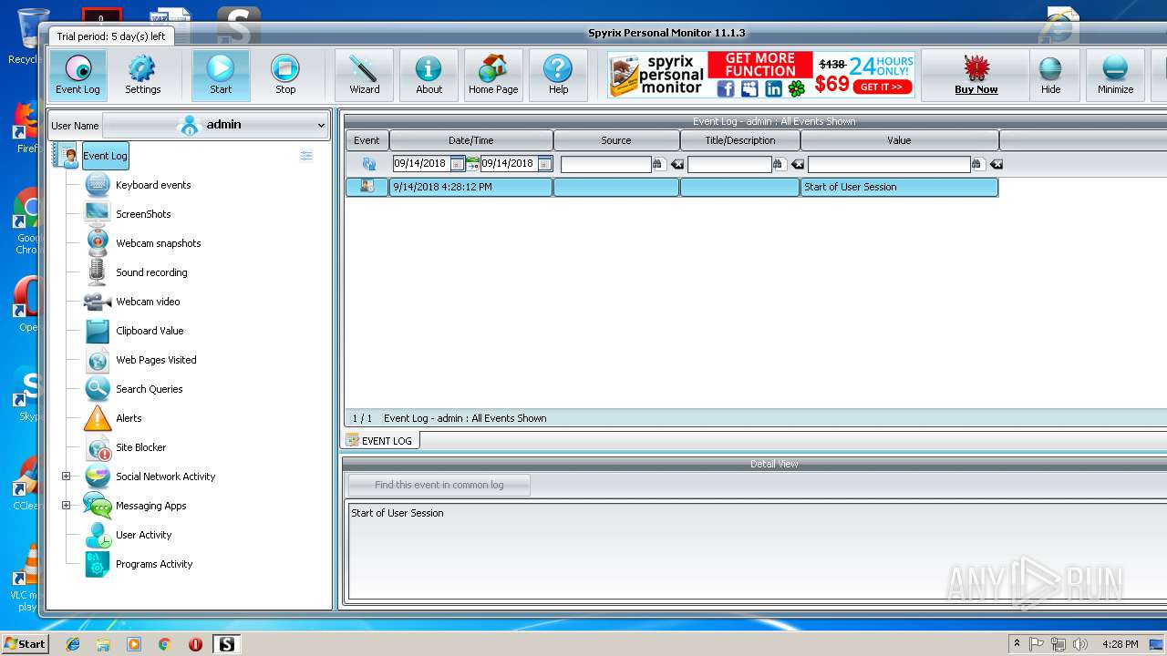Show hidden system tray icons
The width and height of the screenshot is (1167, 656).
coord(1017,644)
